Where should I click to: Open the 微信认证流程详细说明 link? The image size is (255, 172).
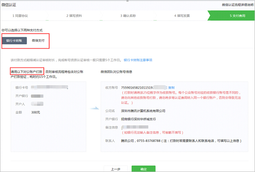pyautogui.click(x=238, y=5)
